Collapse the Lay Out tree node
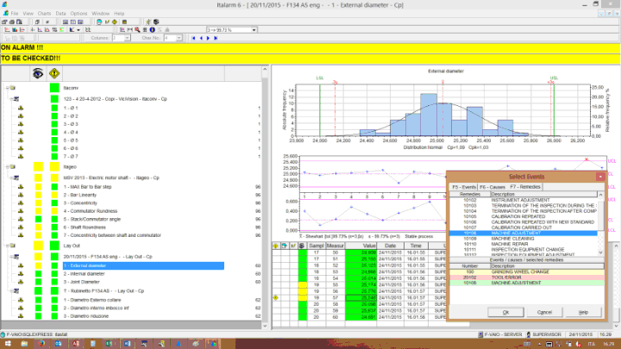 7,246
